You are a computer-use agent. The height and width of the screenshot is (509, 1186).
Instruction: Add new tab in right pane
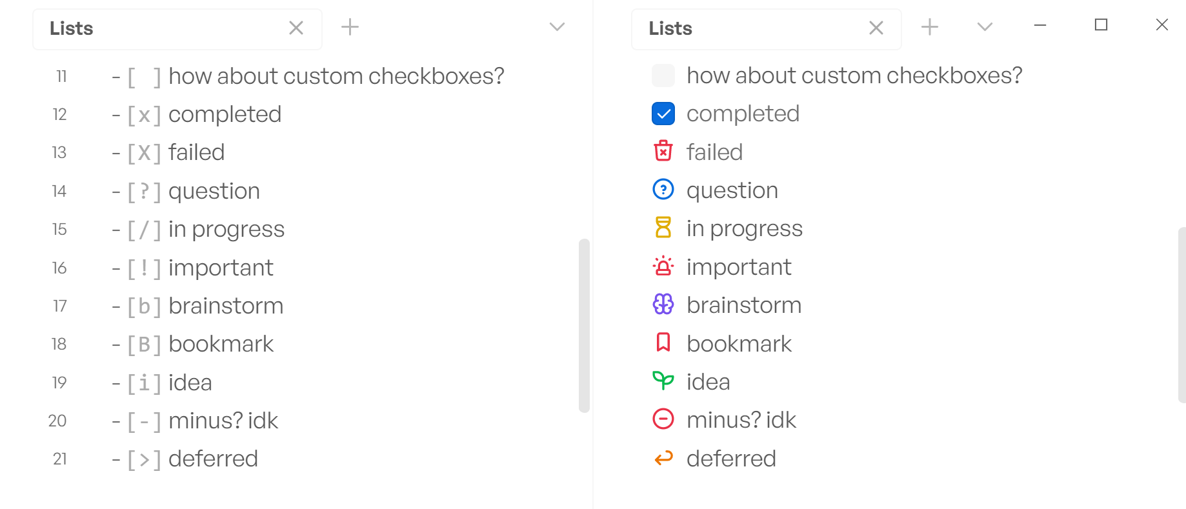tap(930, 27)
